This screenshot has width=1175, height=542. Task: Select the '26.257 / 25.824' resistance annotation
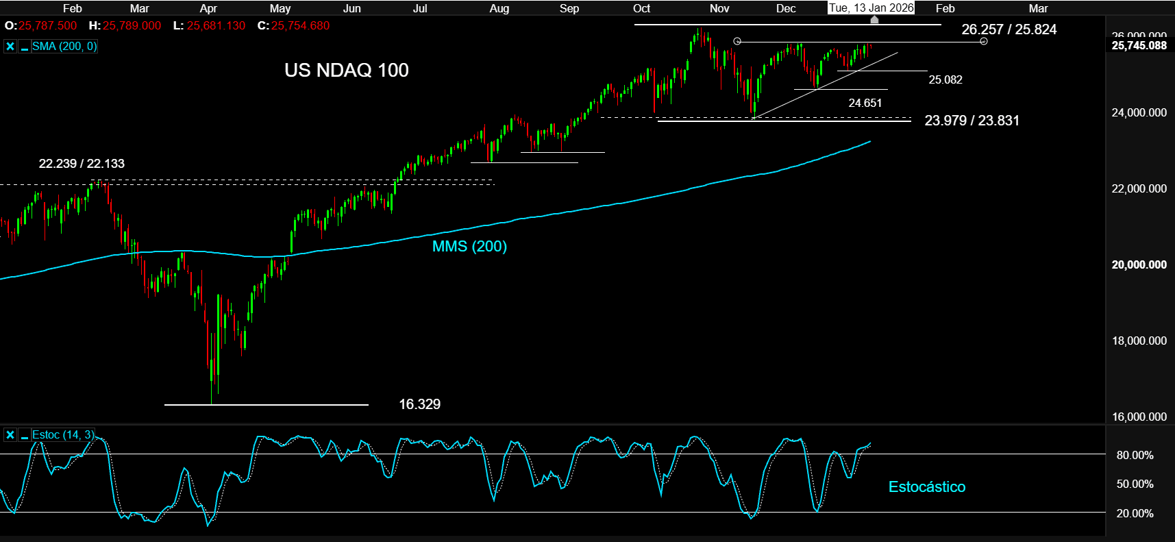[x=1009, y=29]
